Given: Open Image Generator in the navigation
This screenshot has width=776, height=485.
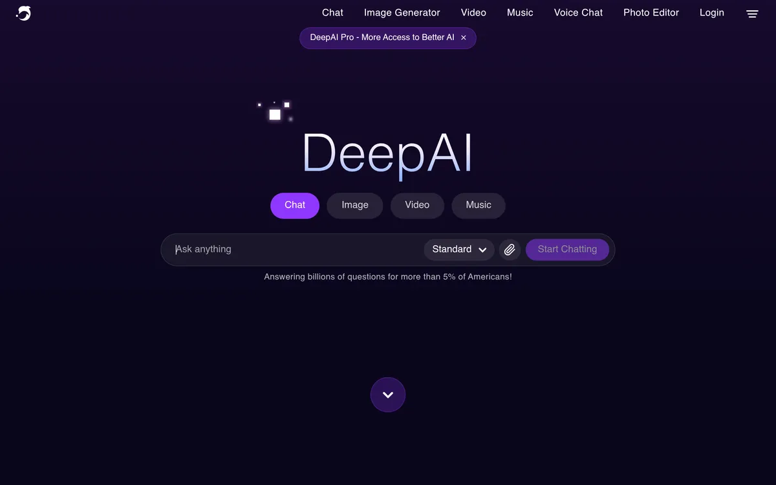Looking at the screenshot, I should [402, 13].
